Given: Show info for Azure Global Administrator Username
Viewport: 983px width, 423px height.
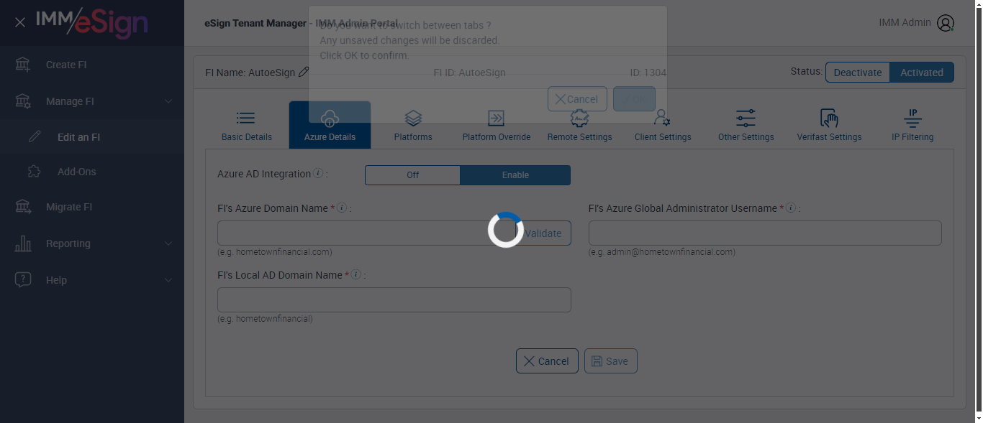Looking at the screenshot, I should [790, 208].
